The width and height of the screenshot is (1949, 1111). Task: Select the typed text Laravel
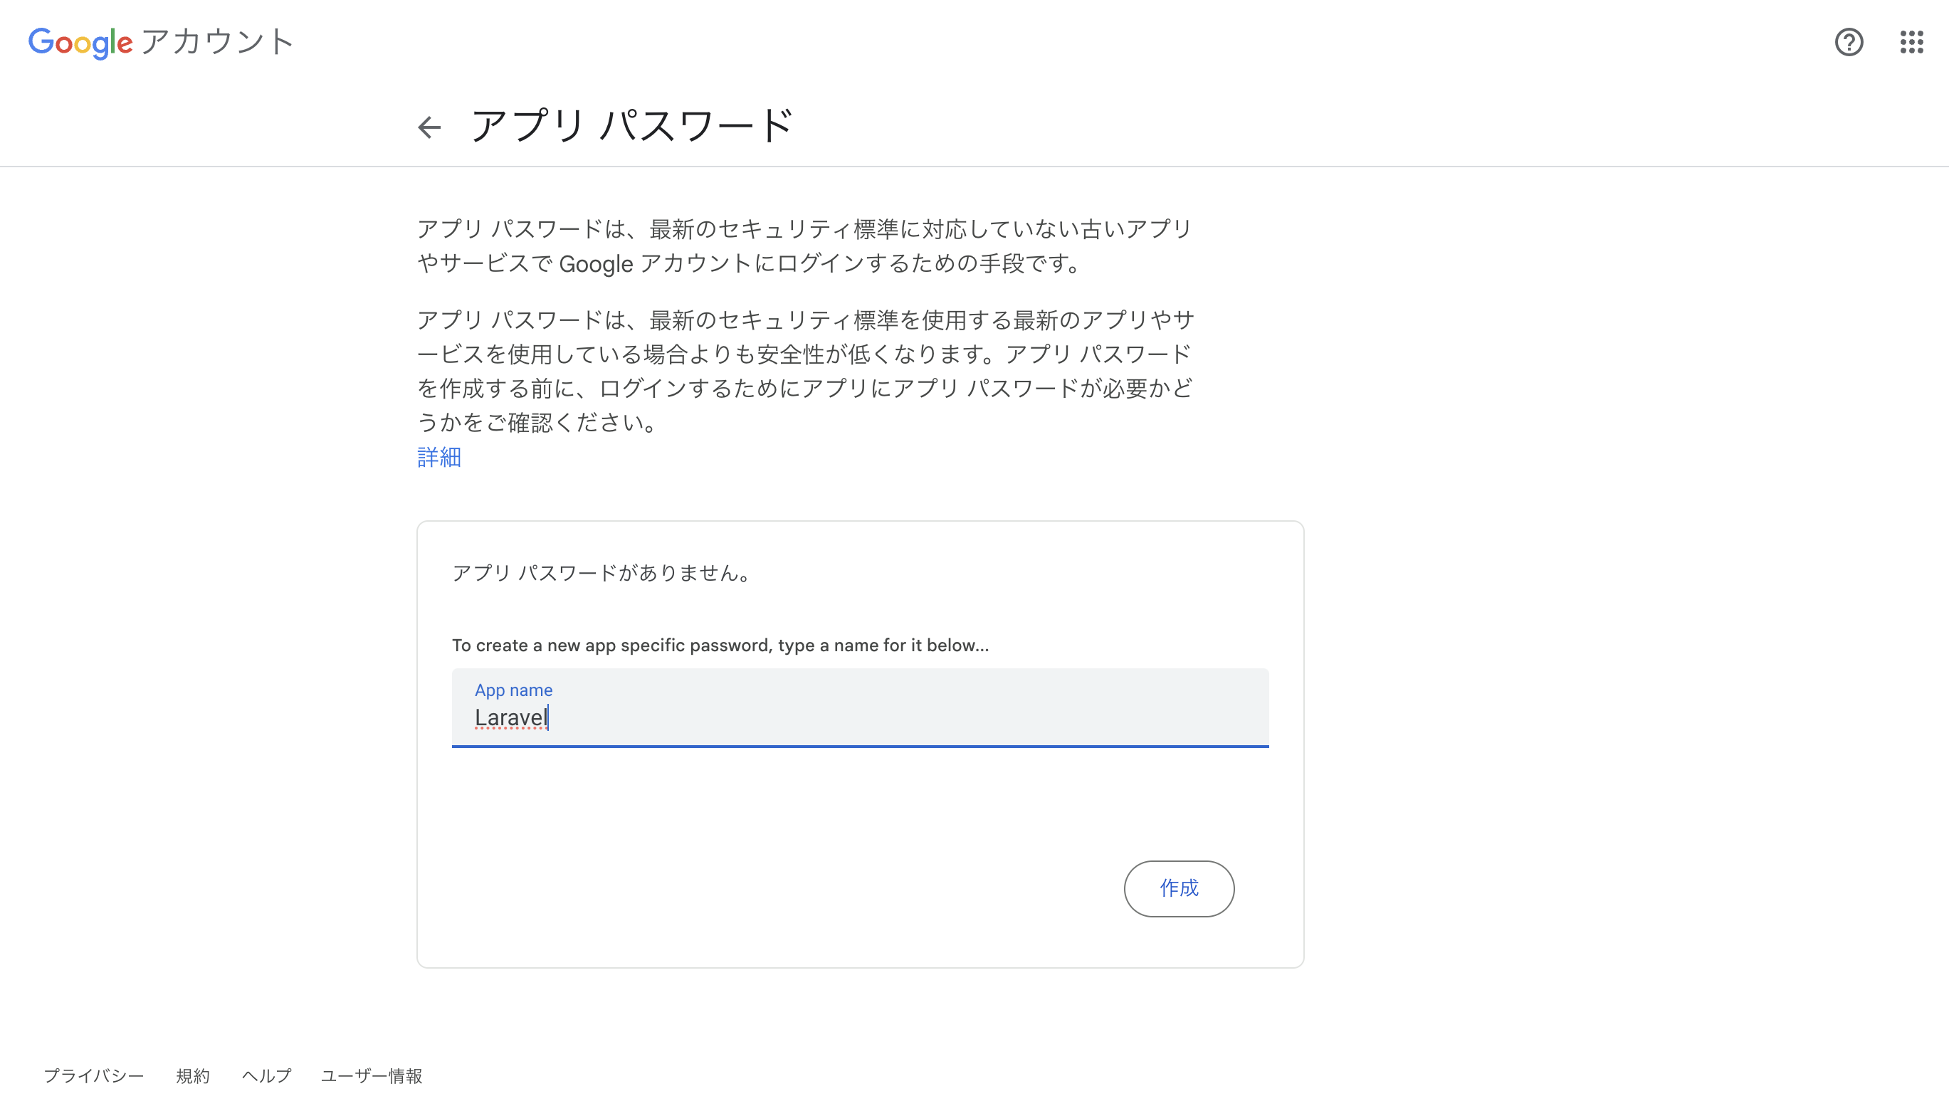coord(512,717)
